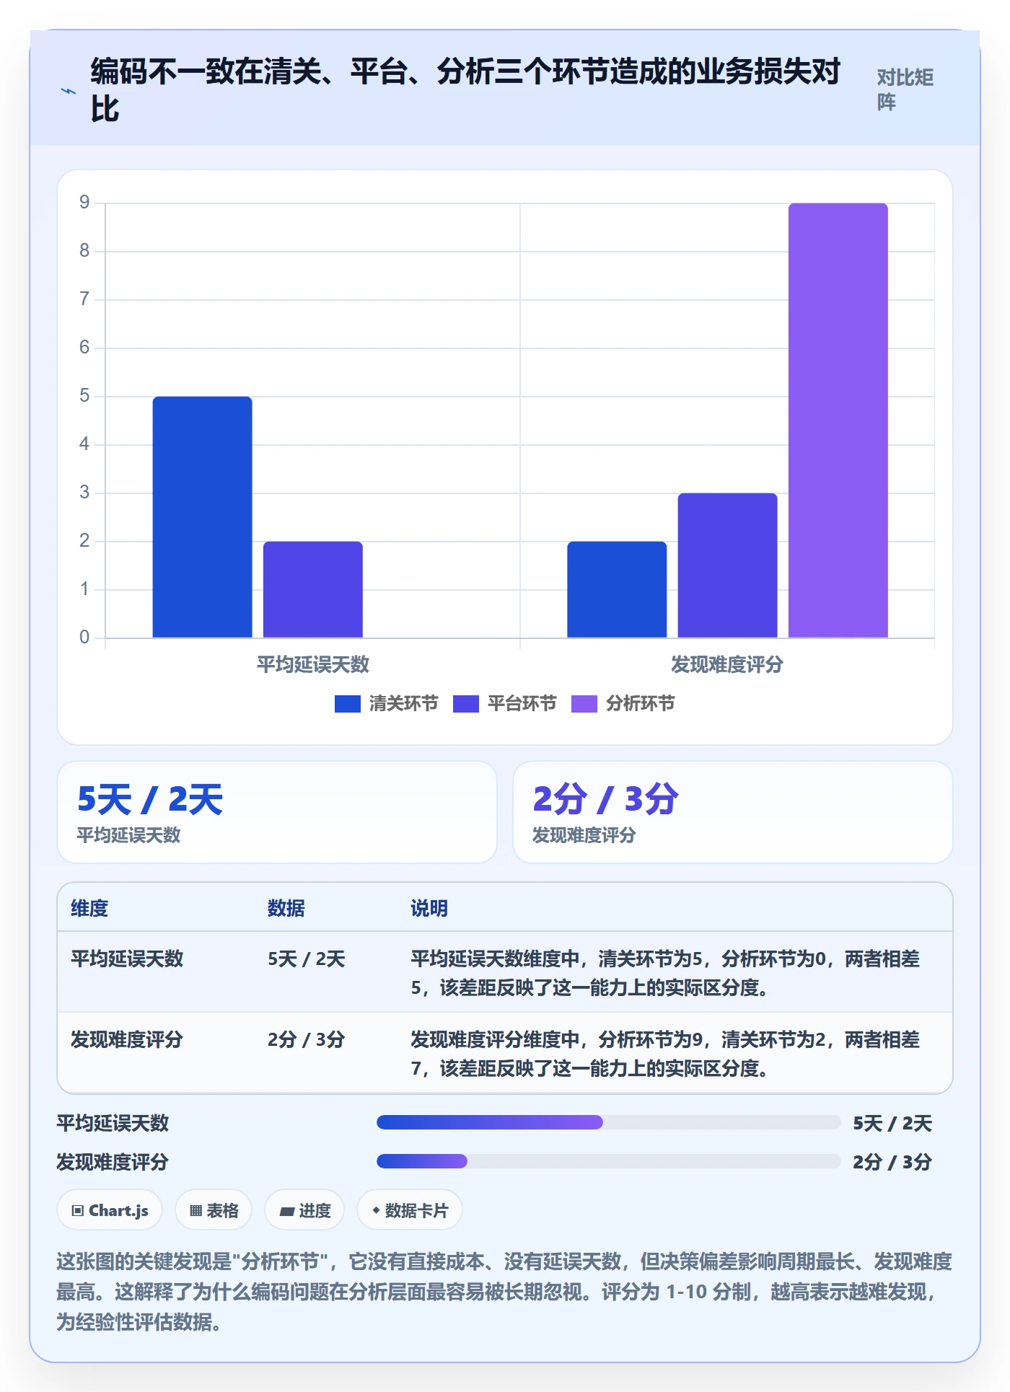Toggle the 分析环节 legend swatch
The height and width of the screenshot is (1392, 1010).
click(584, 704)
